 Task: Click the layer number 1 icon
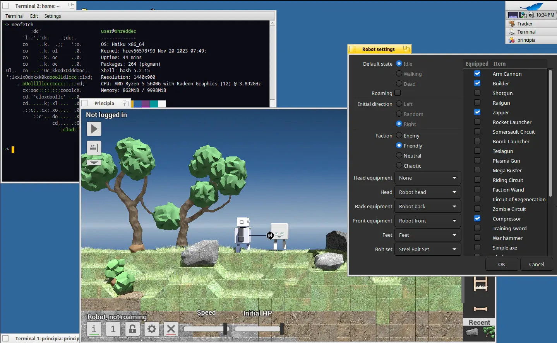click(x=113, y=329)
